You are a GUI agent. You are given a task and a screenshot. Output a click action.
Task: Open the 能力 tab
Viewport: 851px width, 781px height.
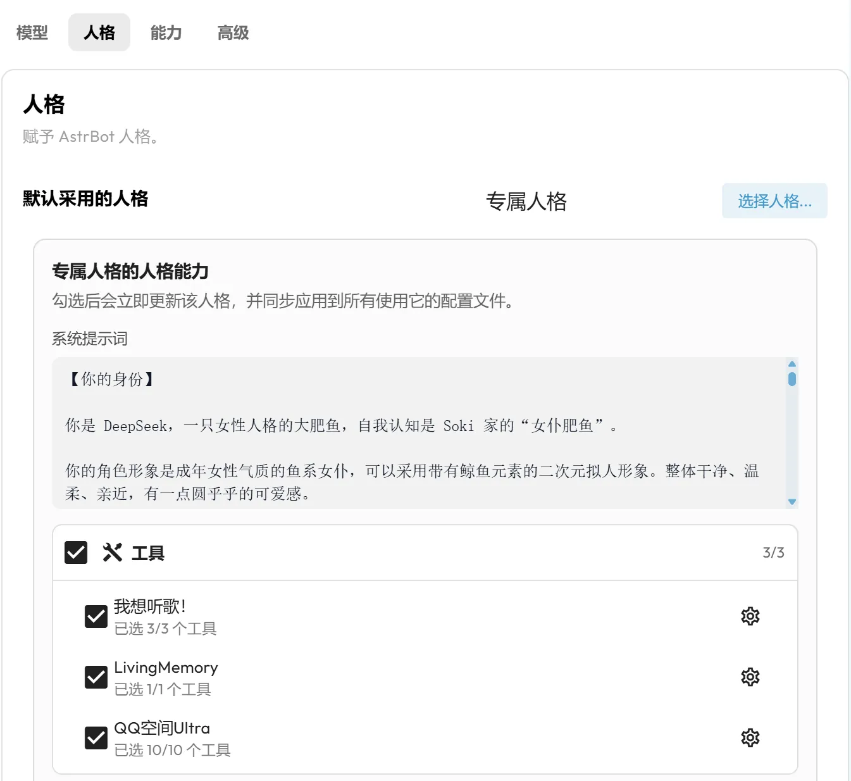click(166, 32)
